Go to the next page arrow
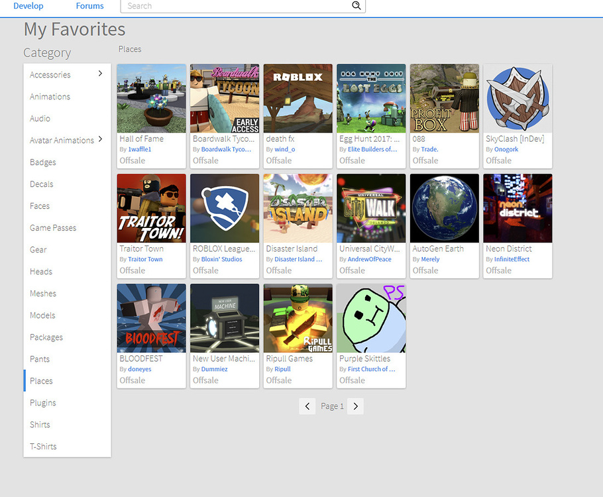This screenshot has width=603, height=497. tap(355, 406)
